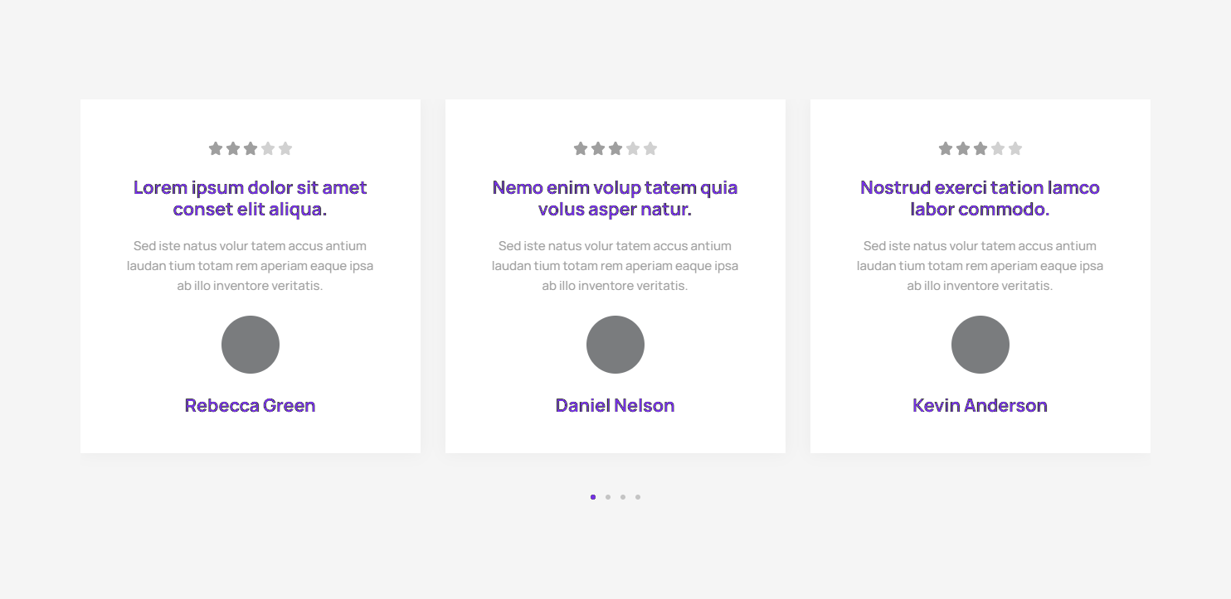
Task: Open the Rebecca Green name link
Action: pyautogui.click(x=251, y=406)
